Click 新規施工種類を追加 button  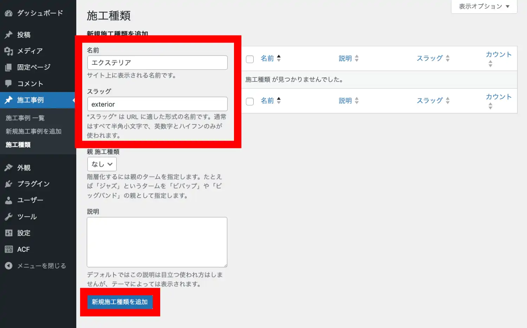120,302
